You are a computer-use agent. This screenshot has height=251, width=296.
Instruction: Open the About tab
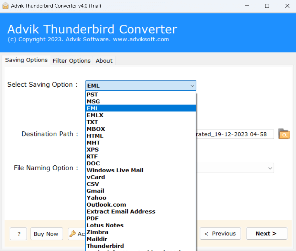pos(104,61)
